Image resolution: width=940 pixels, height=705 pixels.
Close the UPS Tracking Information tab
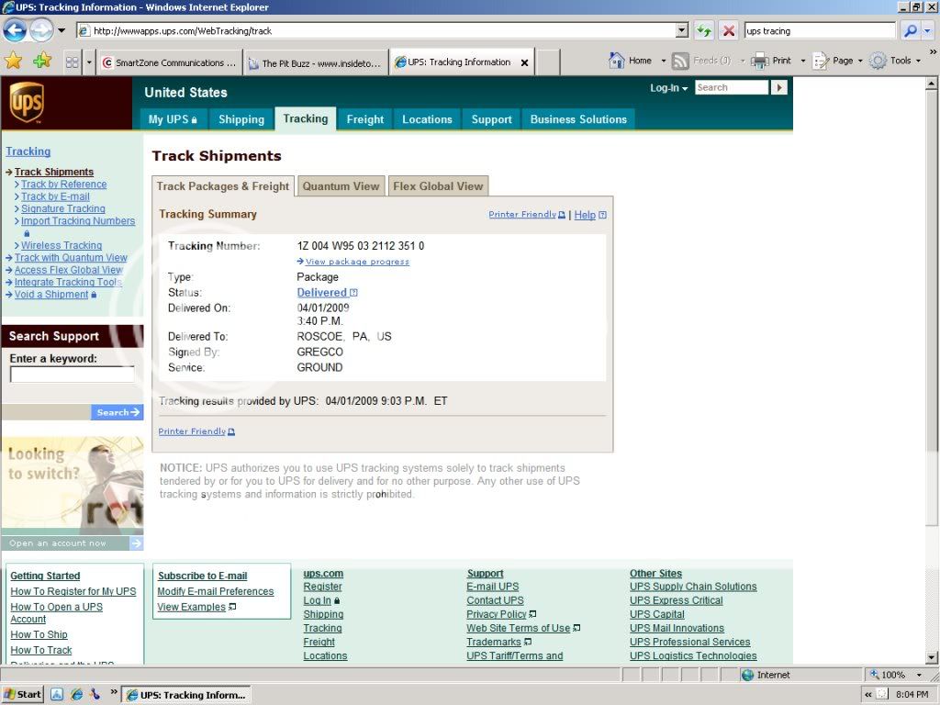click(524, 62)
